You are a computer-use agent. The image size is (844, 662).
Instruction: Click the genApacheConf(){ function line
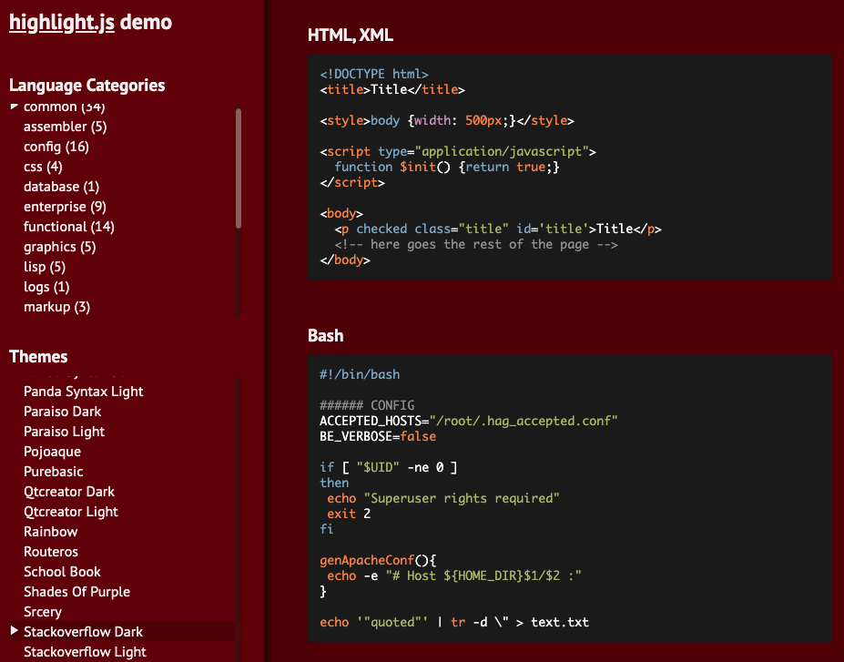(x=378, y=560)
